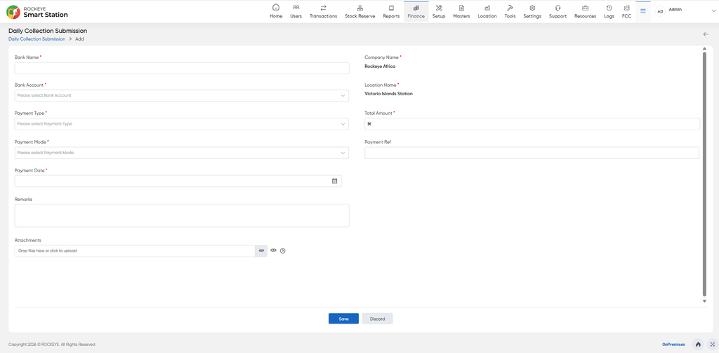Open the Stock Reserve nav icon

coord(360,8)
